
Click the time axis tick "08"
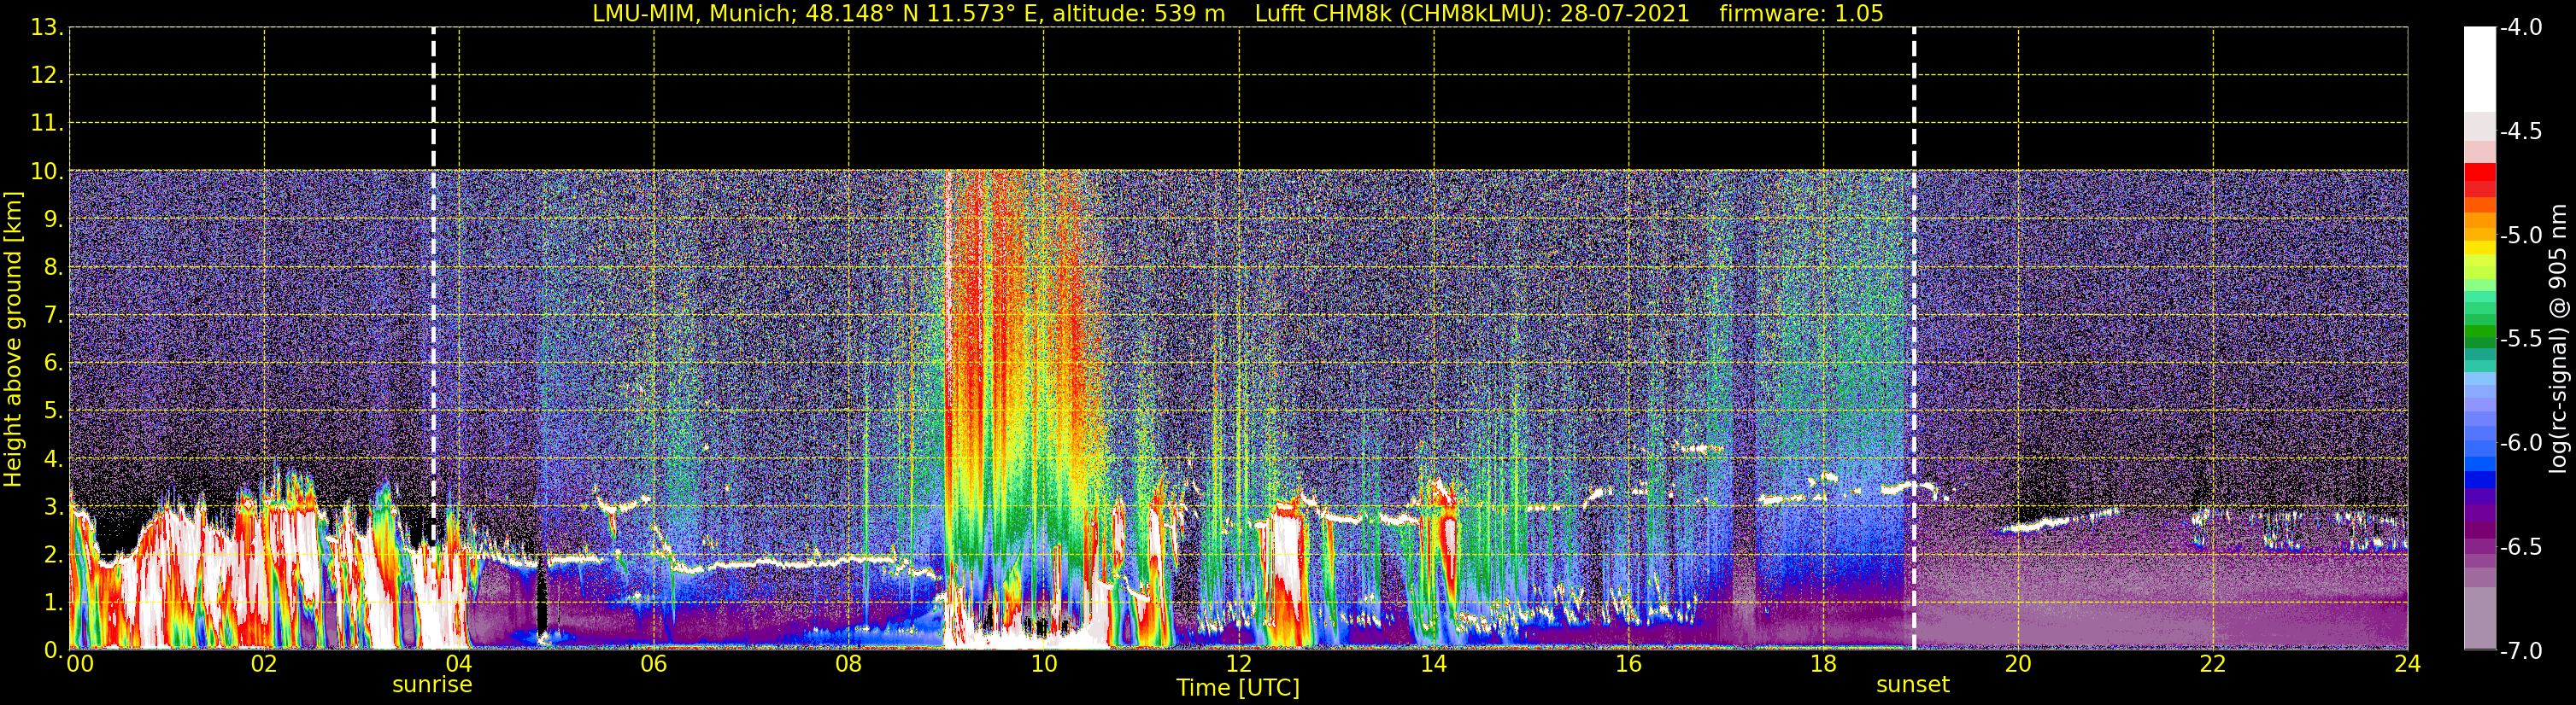[x=849, y=664]
